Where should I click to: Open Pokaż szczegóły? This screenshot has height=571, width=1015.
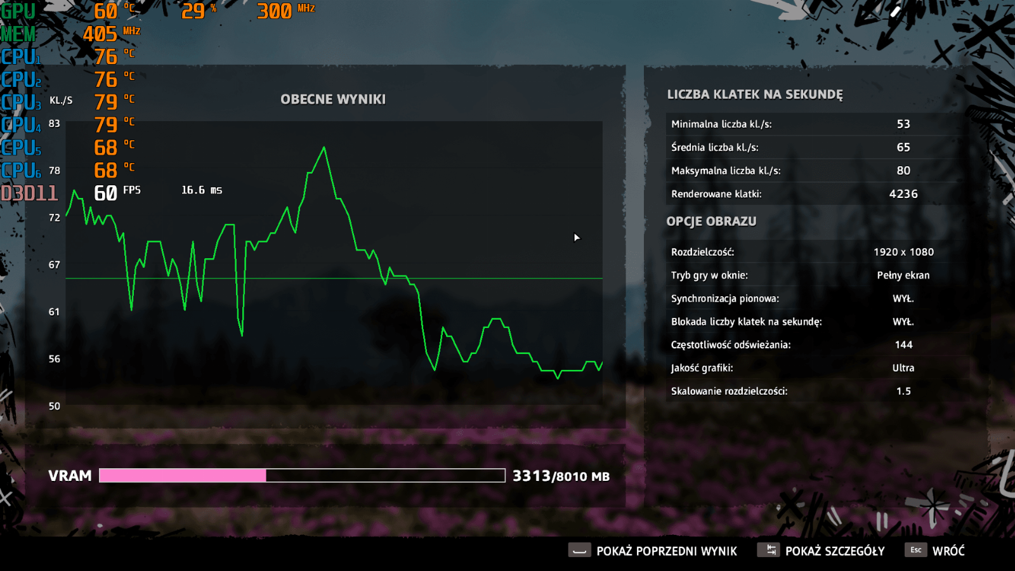[x=835, y=551]
